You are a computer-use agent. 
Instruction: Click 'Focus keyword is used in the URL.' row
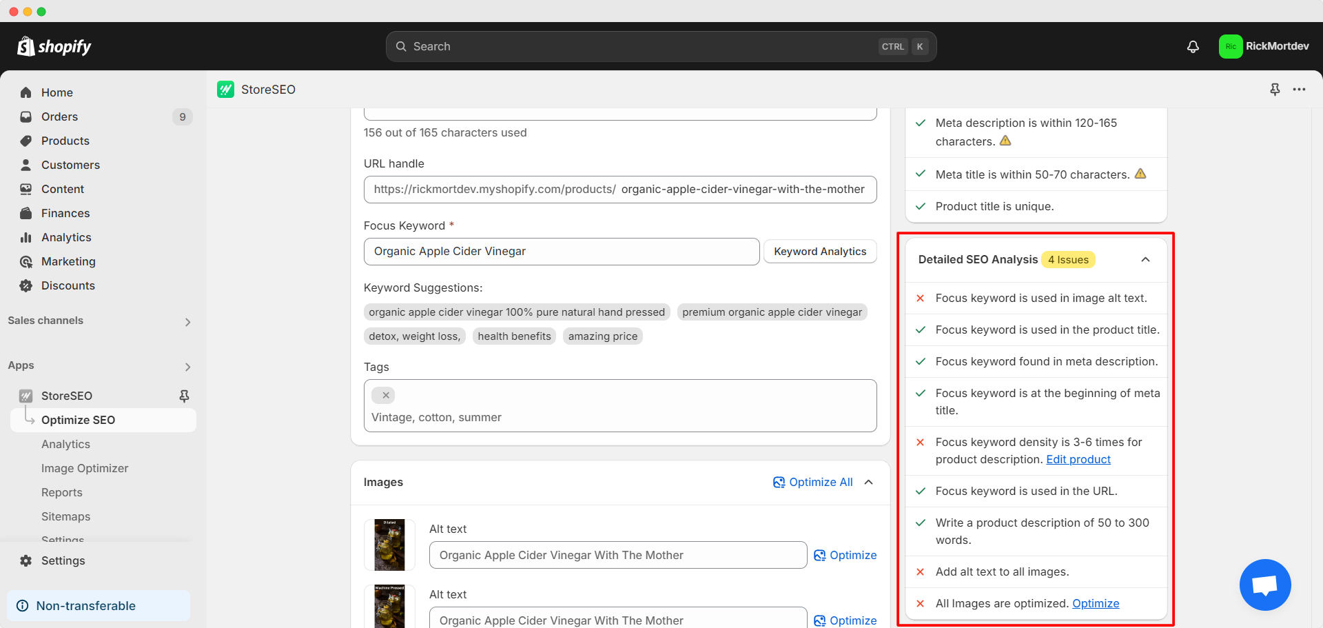(1036, 492)
